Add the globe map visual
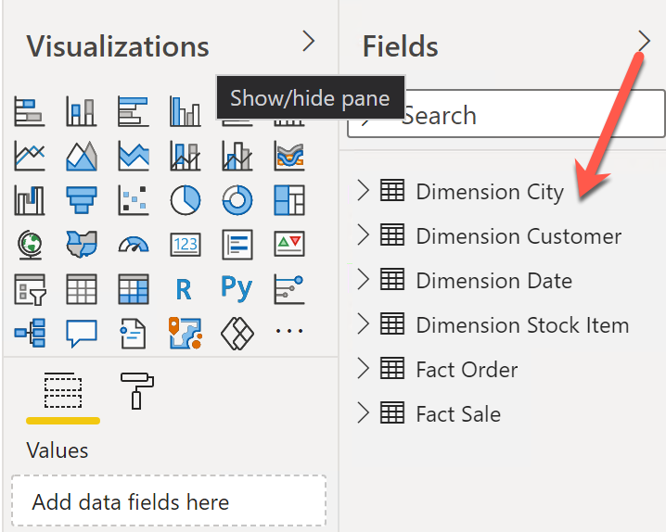Screen dimensions: 666x532 pyautogui.click(x=30, y=244)
